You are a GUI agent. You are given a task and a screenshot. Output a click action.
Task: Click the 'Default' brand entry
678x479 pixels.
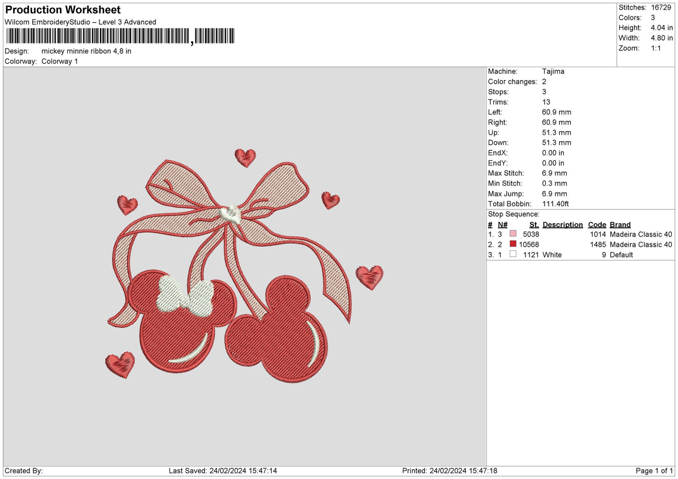coord(621,254)
